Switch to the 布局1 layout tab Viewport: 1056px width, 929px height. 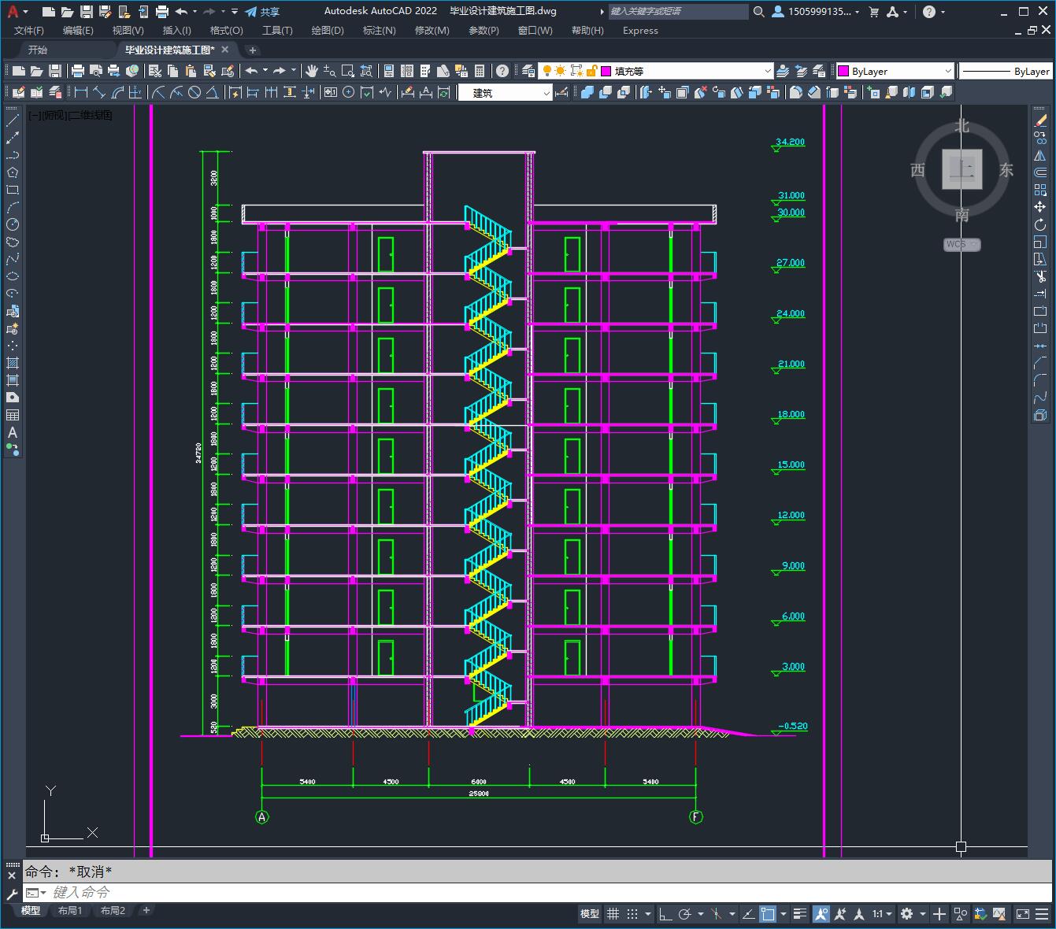[70, 910]
